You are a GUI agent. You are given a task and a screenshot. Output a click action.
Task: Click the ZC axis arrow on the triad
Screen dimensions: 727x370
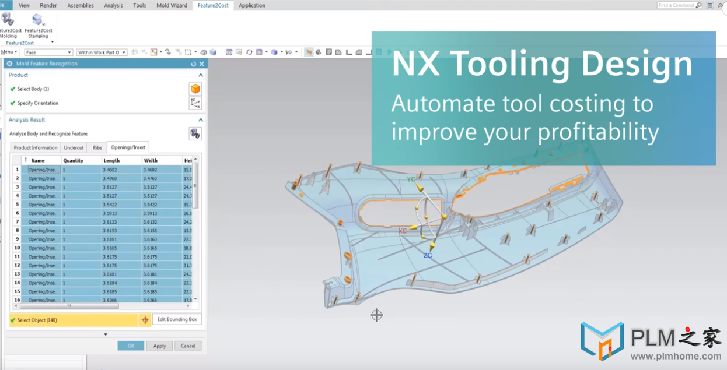coord(432,247)
